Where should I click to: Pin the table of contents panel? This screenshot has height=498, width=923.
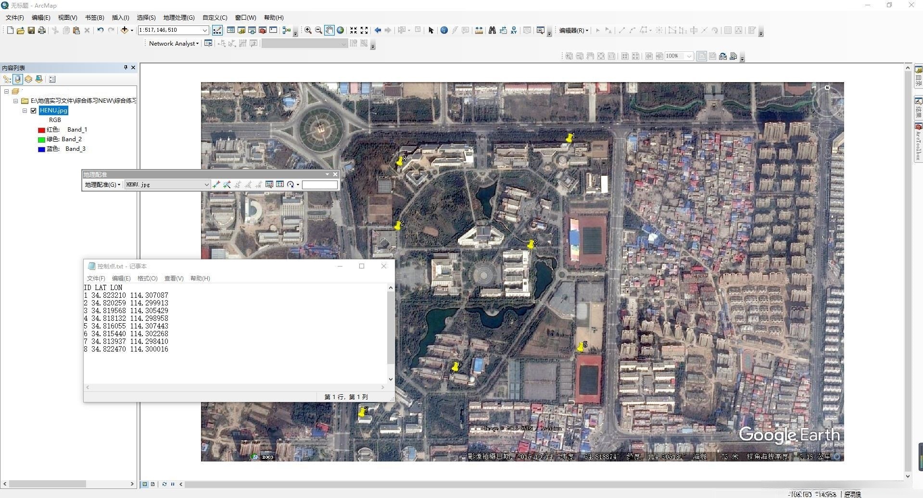click(x=126, y=68)
